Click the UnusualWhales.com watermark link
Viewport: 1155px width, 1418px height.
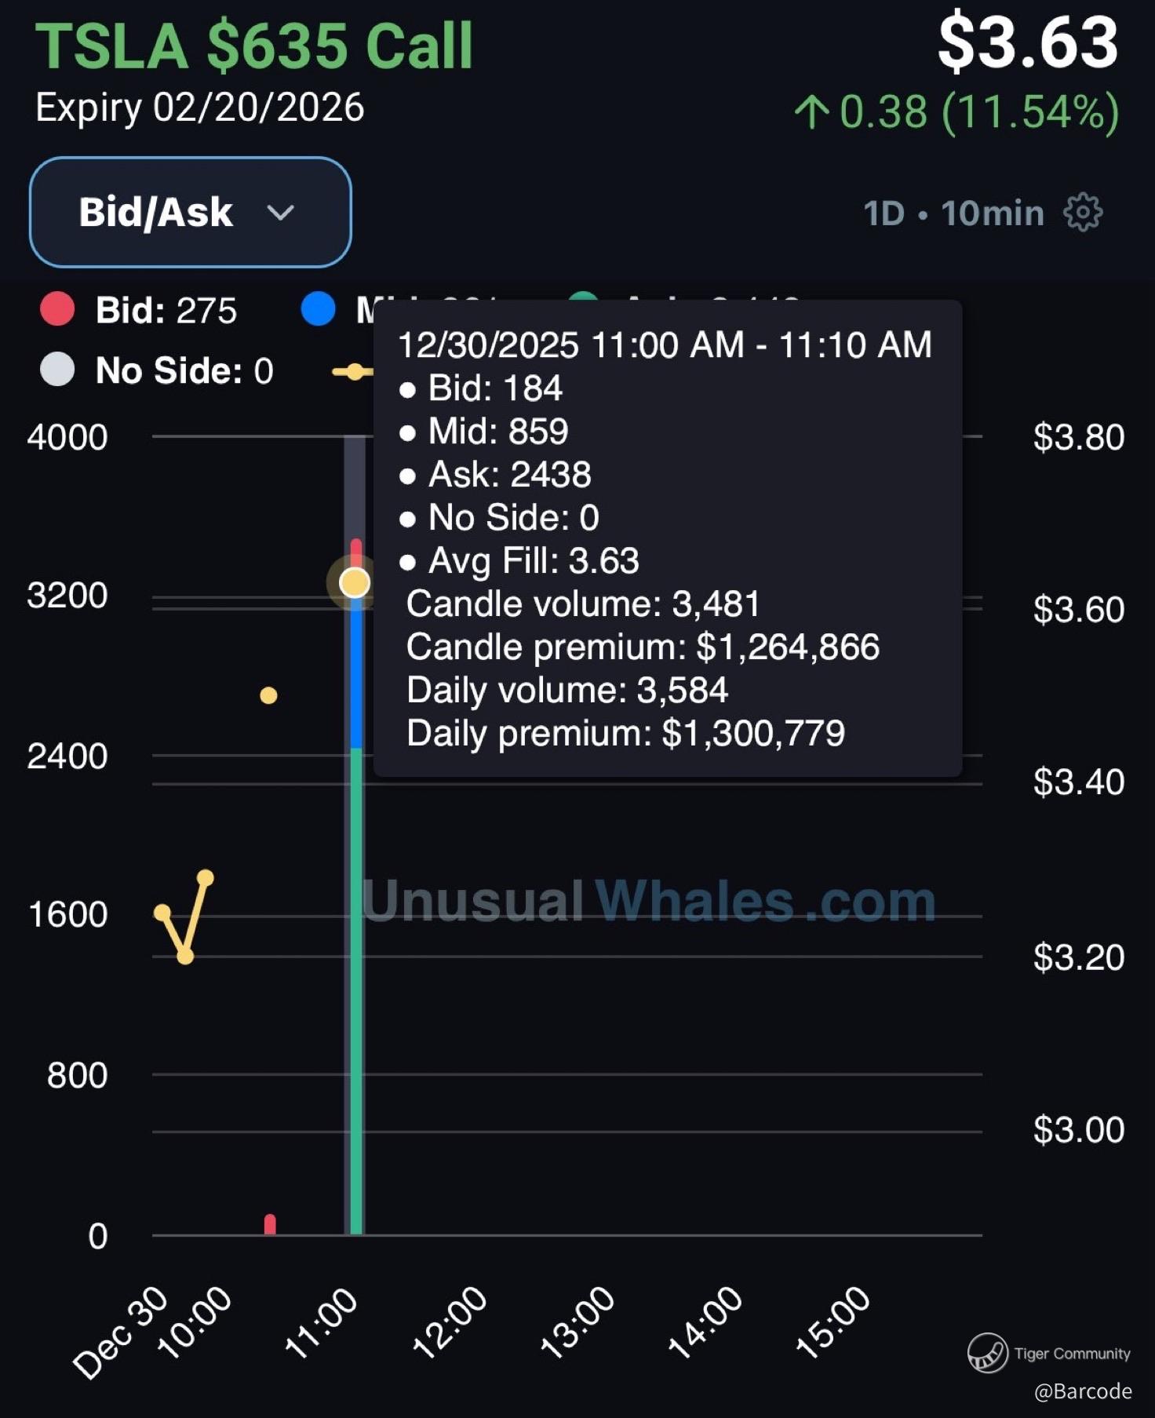648,901
